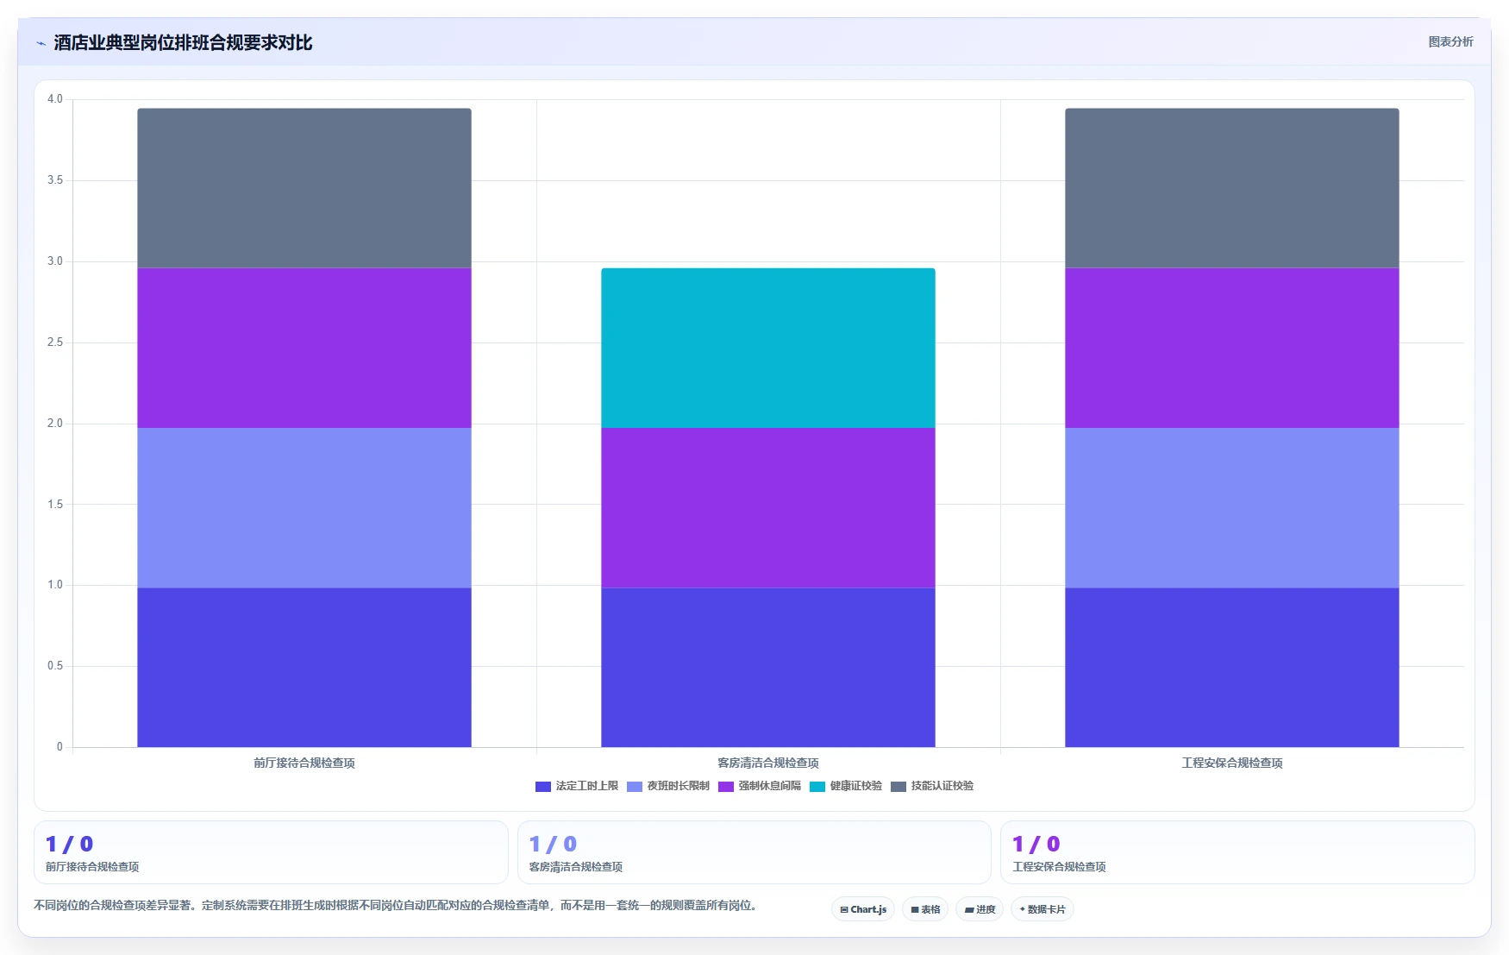Click the summary paragraph starting with 不同岗位
The width and height of the screenshot is (1509, 955).
397,905
